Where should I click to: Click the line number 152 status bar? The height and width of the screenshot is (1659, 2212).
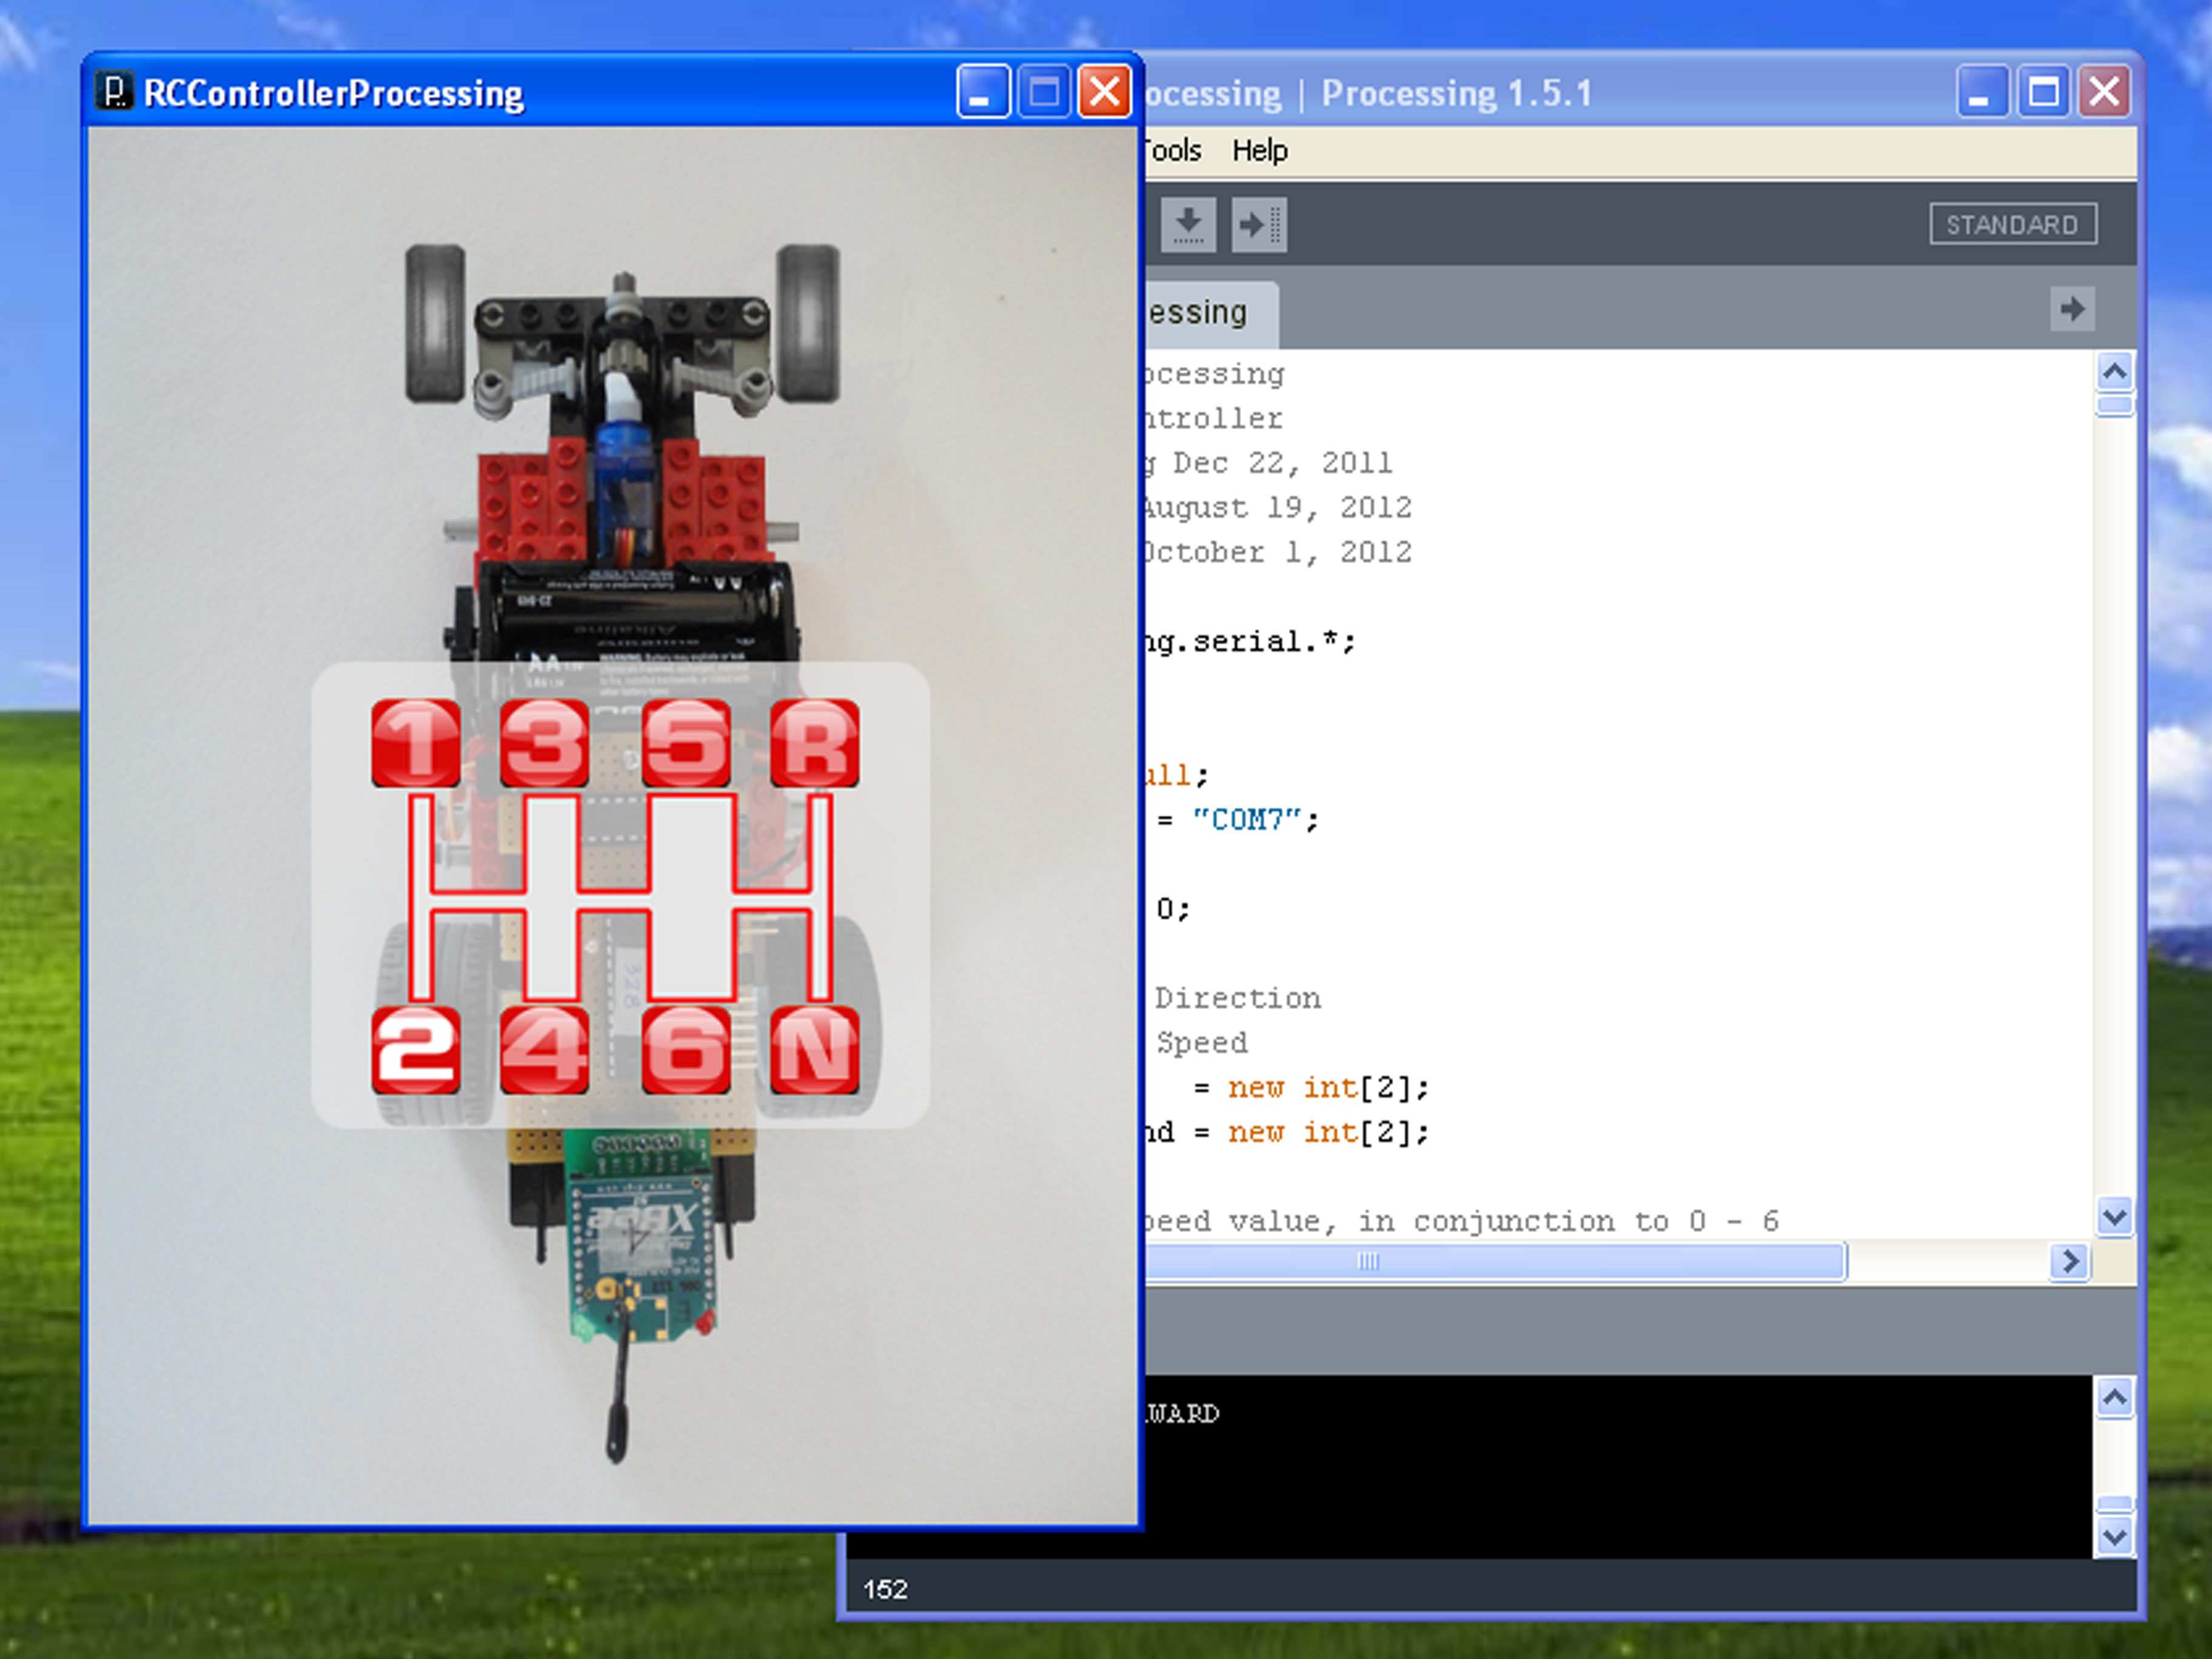point(885,1590)
